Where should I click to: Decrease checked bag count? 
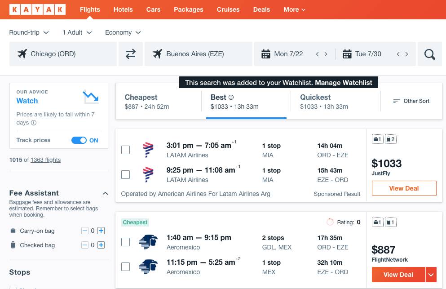pyautogui.click(x=85, y=245)
